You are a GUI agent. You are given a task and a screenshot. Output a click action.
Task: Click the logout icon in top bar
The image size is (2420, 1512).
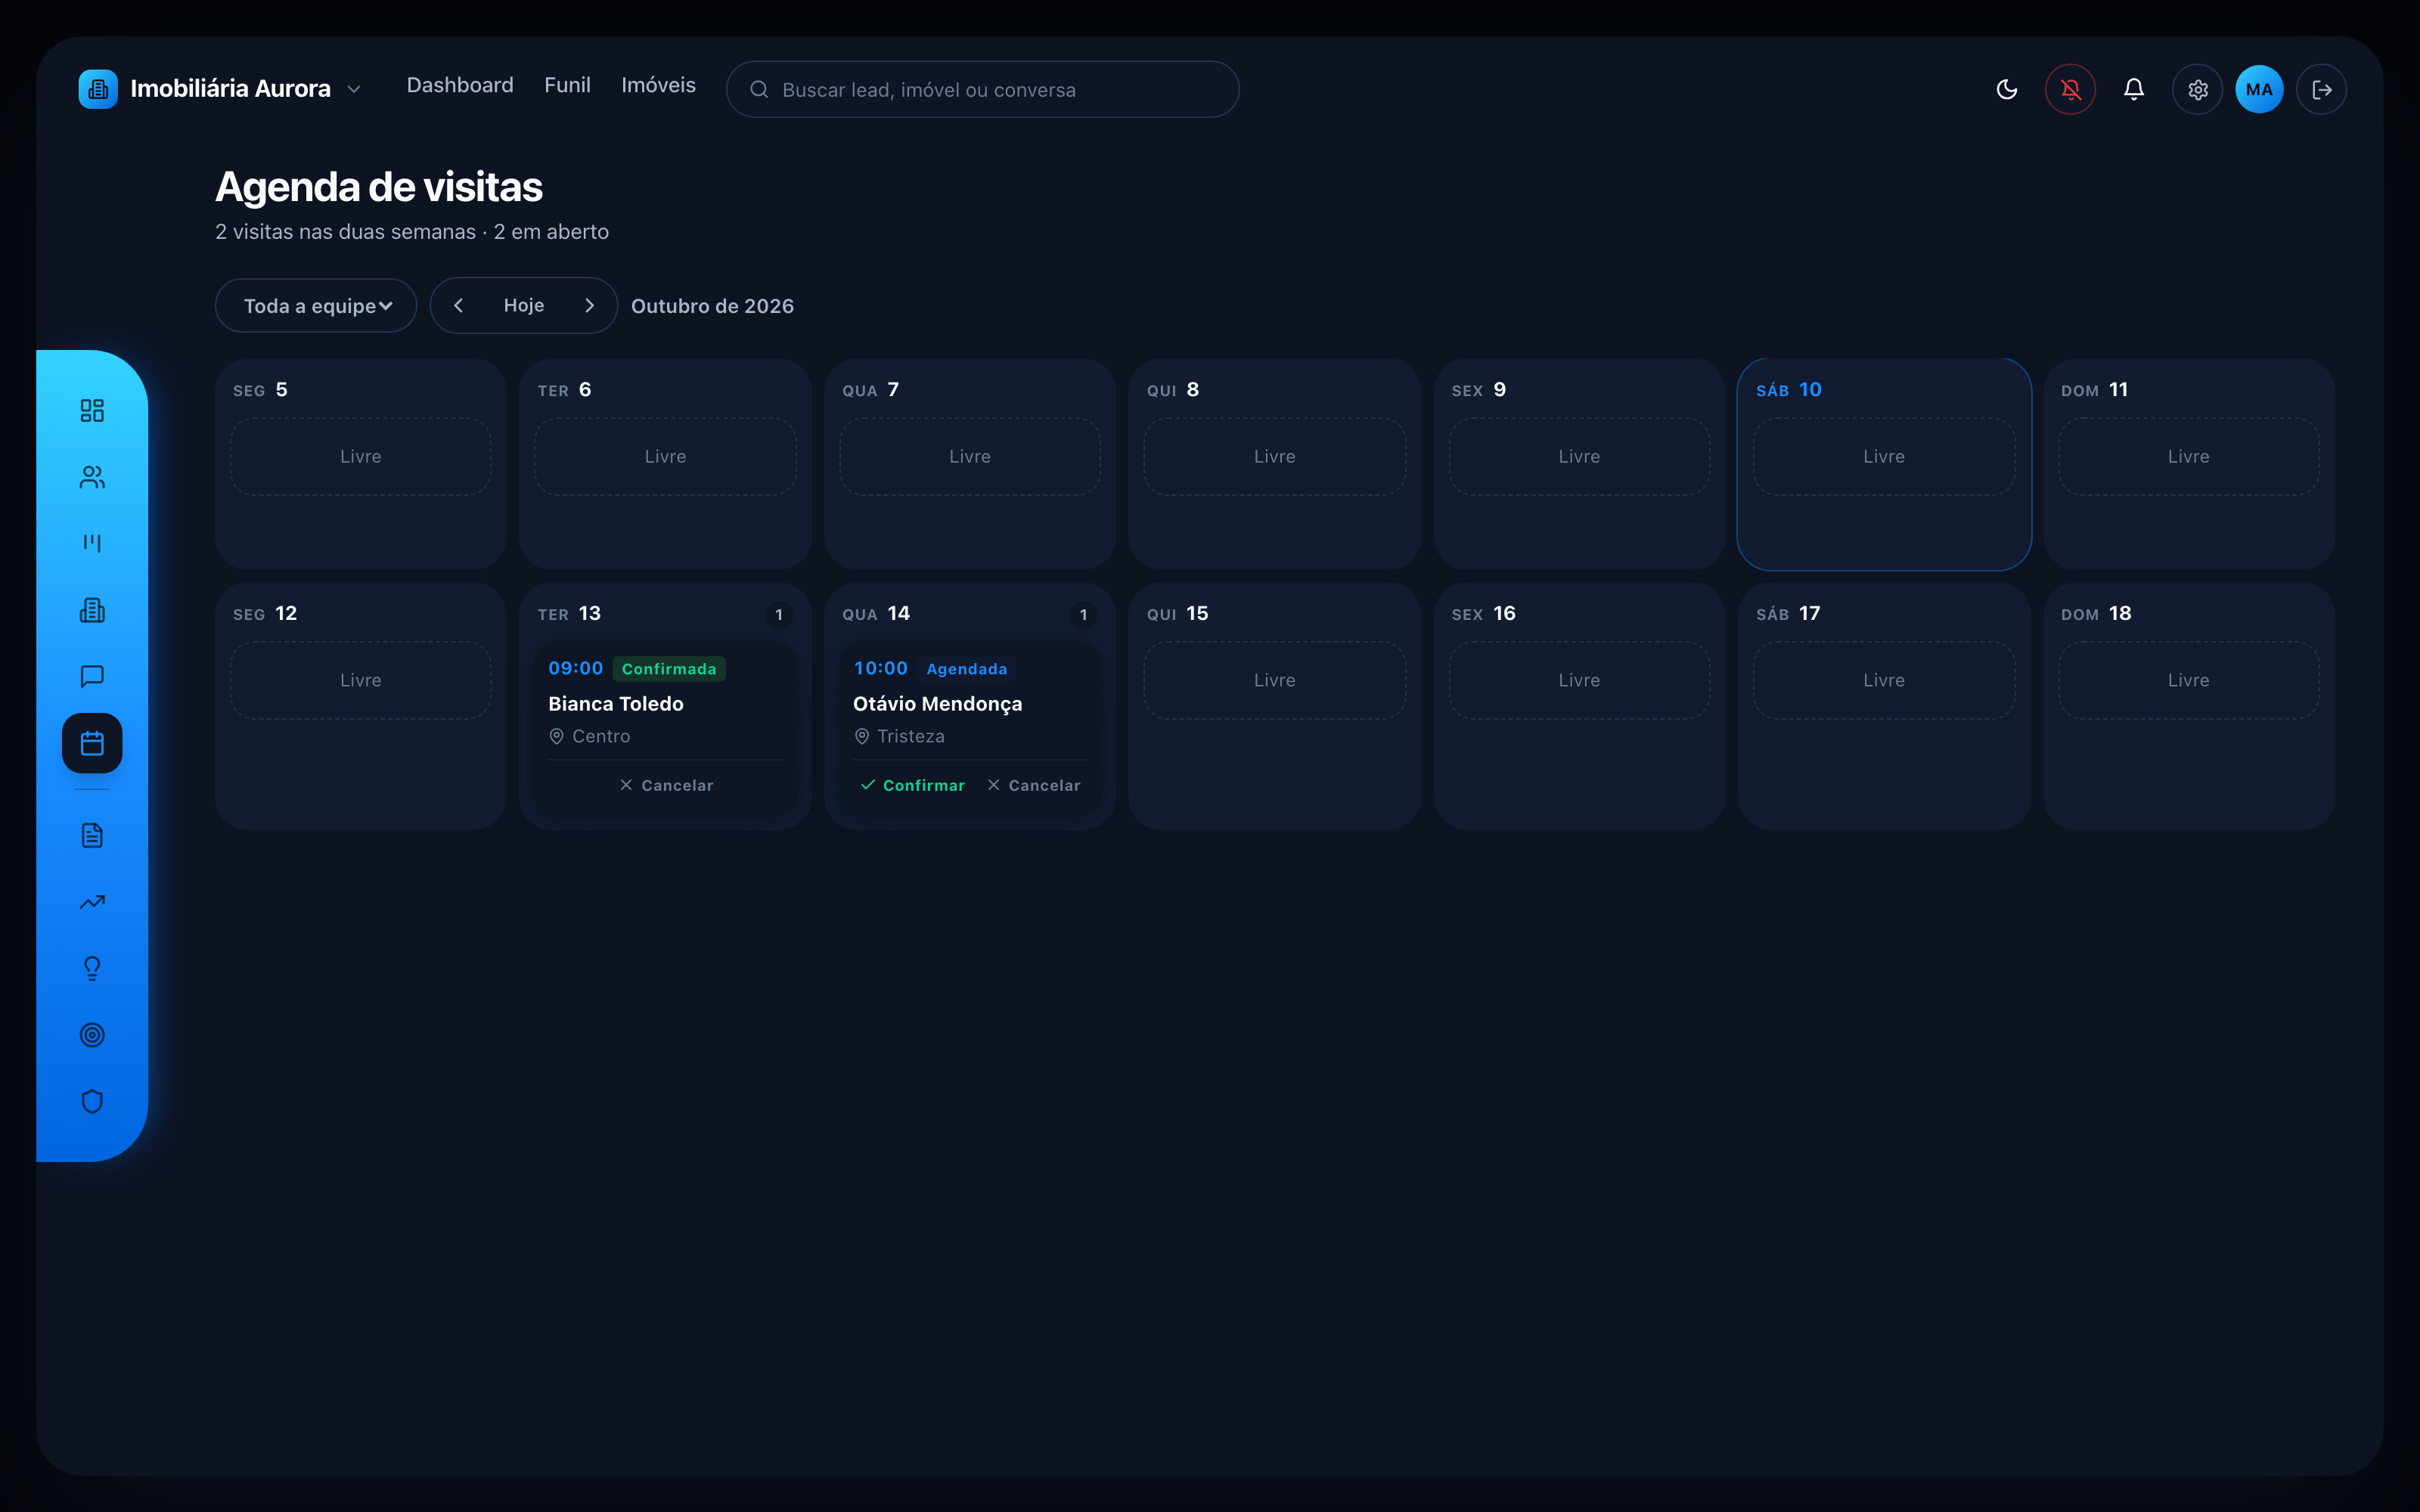(x=2321, y=89)
